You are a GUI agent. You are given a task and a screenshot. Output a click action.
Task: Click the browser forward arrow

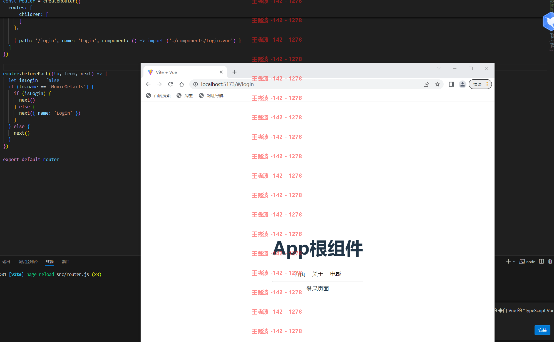tap(159, 84)
